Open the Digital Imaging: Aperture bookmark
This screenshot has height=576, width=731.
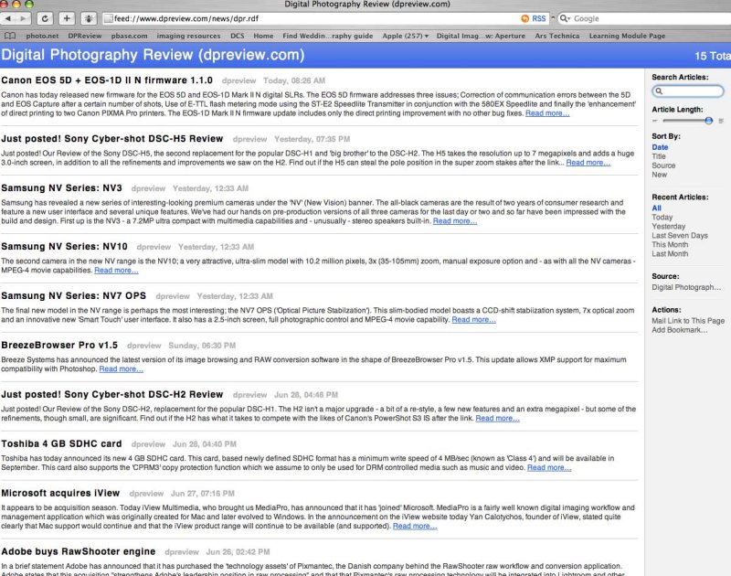481,36
